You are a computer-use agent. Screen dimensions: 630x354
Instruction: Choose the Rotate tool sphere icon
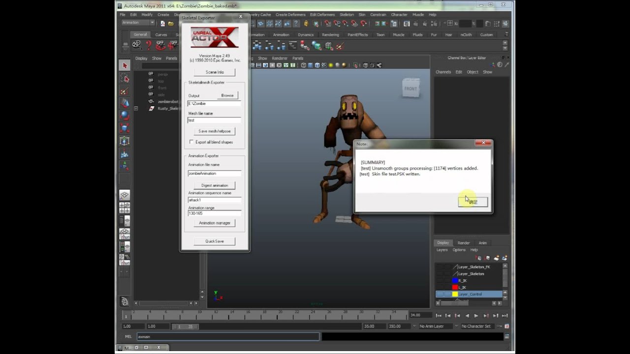125,116
